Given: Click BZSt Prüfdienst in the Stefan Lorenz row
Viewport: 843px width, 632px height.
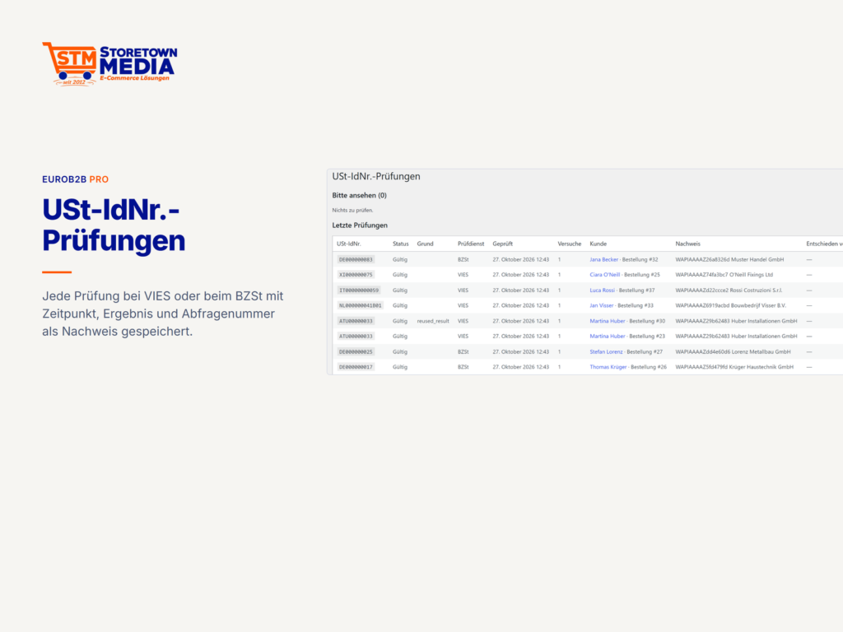Looking at the screenshot, I should coord(463,351).
